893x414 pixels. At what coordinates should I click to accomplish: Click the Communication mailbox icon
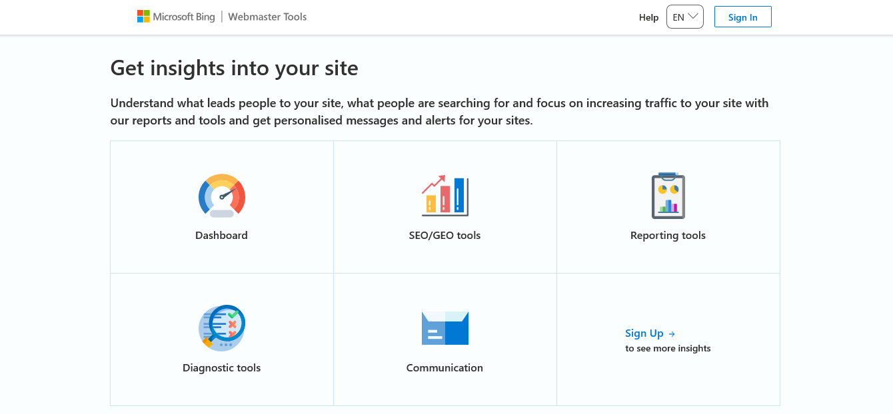coord(445,327)
